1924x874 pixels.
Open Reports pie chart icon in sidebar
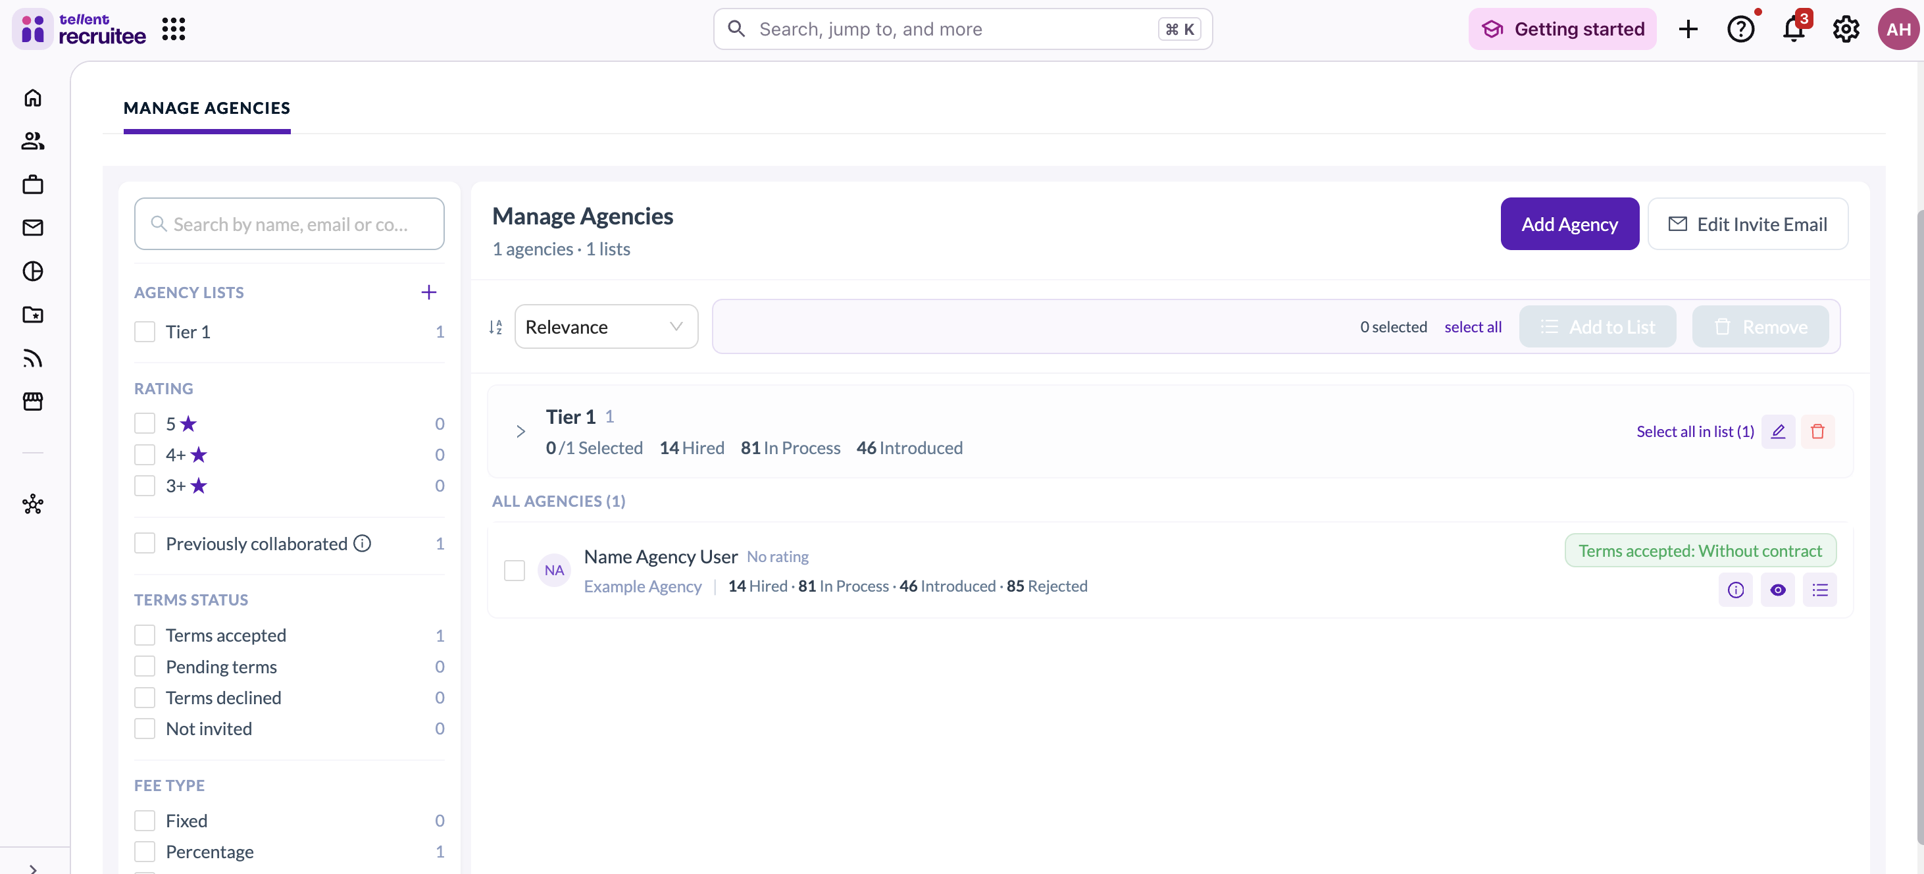[x=33, y=271]
